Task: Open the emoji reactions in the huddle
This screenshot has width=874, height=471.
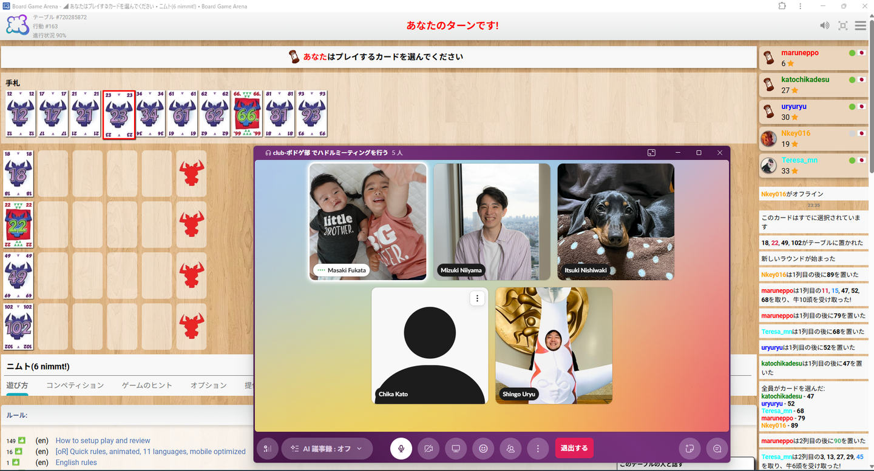Action: [x=483, y=449]
